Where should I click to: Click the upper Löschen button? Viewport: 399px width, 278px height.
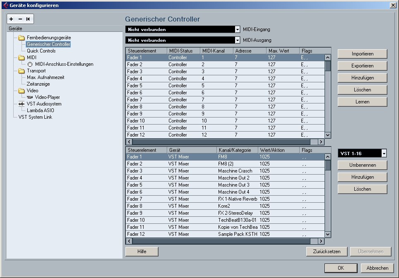[362, 90]
